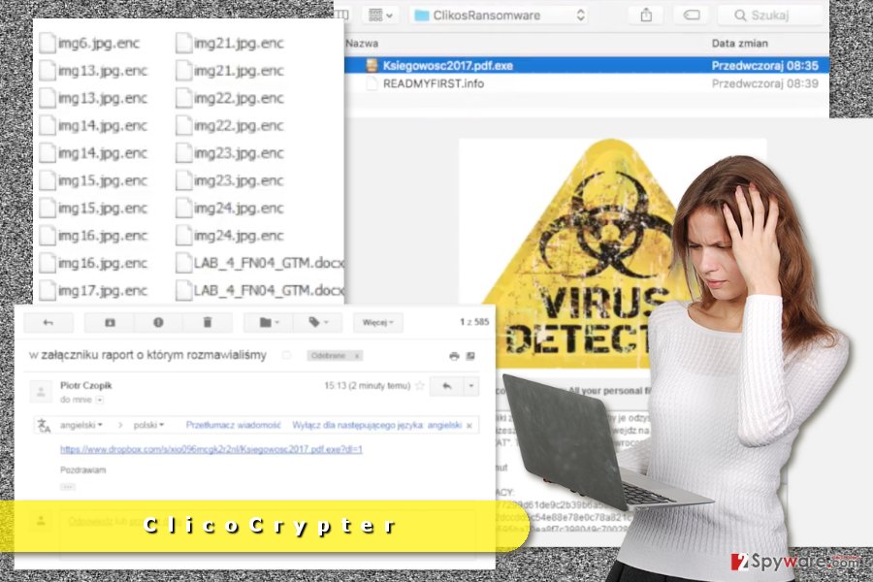Click 'Wyłącz dla następującego języka: angielski'
The width and height of the screenshot is (873, 582).
(x=377, y=425)
